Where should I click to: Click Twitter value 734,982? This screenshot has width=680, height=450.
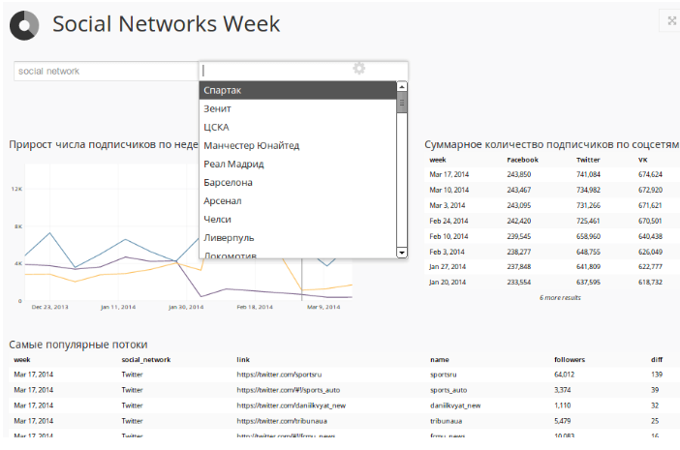pyautogui.click(x=588, y=190)
